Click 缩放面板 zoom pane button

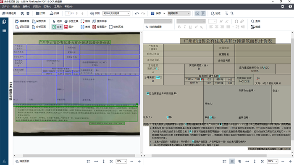point(22,161)
